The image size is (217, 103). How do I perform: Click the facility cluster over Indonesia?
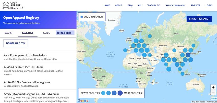182,74
